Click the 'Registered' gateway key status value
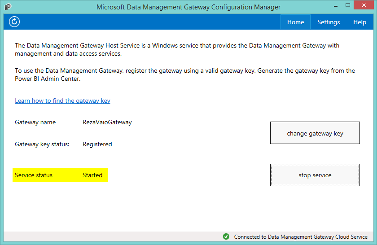Viewport: 377px width, 245px height. click(97, 144)
